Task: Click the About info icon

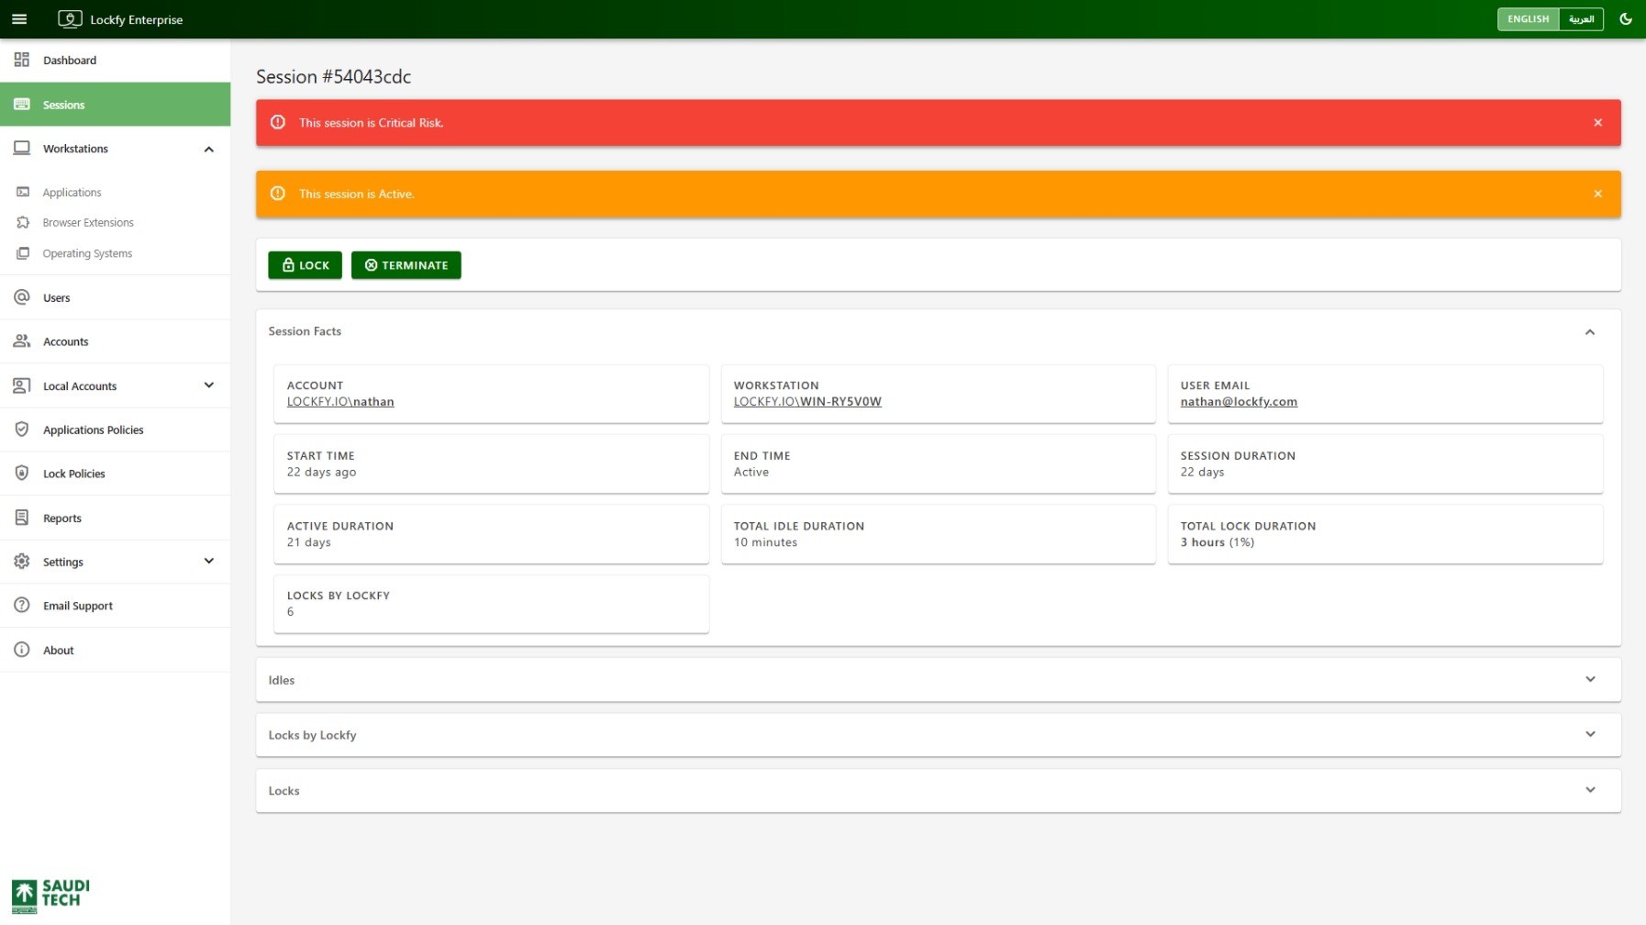Action: click(x=22, y=650)
